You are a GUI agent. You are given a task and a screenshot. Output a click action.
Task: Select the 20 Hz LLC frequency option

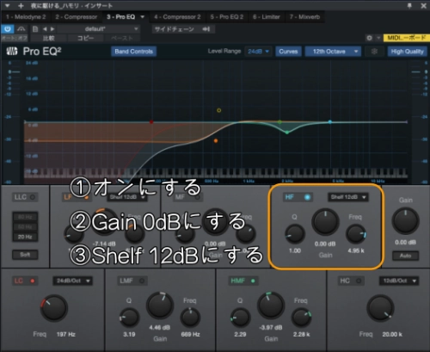(x=25, y=237)
